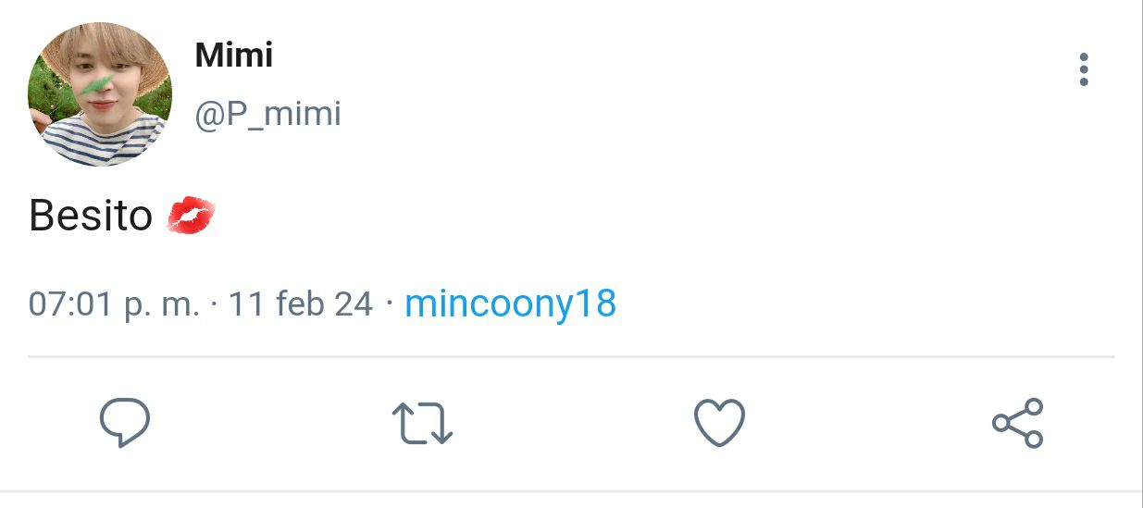
Task: Click the retweet arrows icon
Action: [423, 424]
